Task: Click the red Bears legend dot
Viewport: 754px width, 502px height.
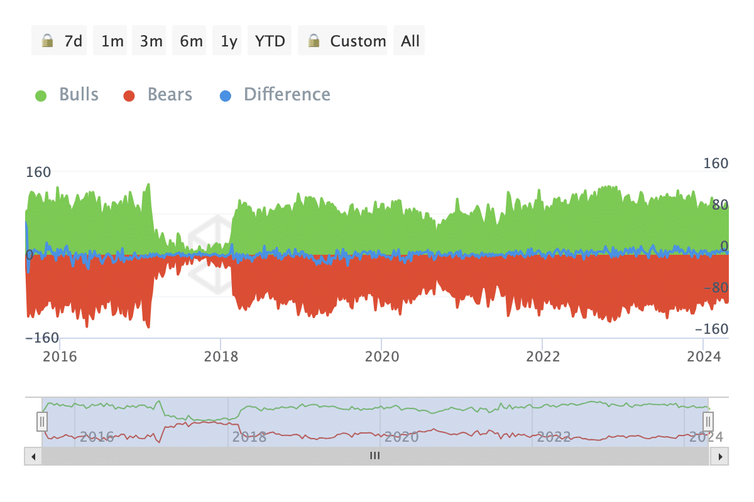Action: tap(129, 96)
